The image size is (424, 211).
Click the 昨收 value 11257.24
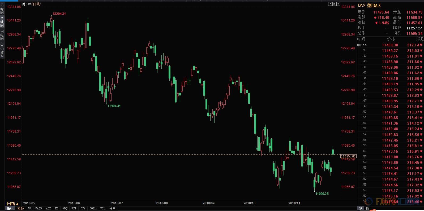(x=414, y=28)
